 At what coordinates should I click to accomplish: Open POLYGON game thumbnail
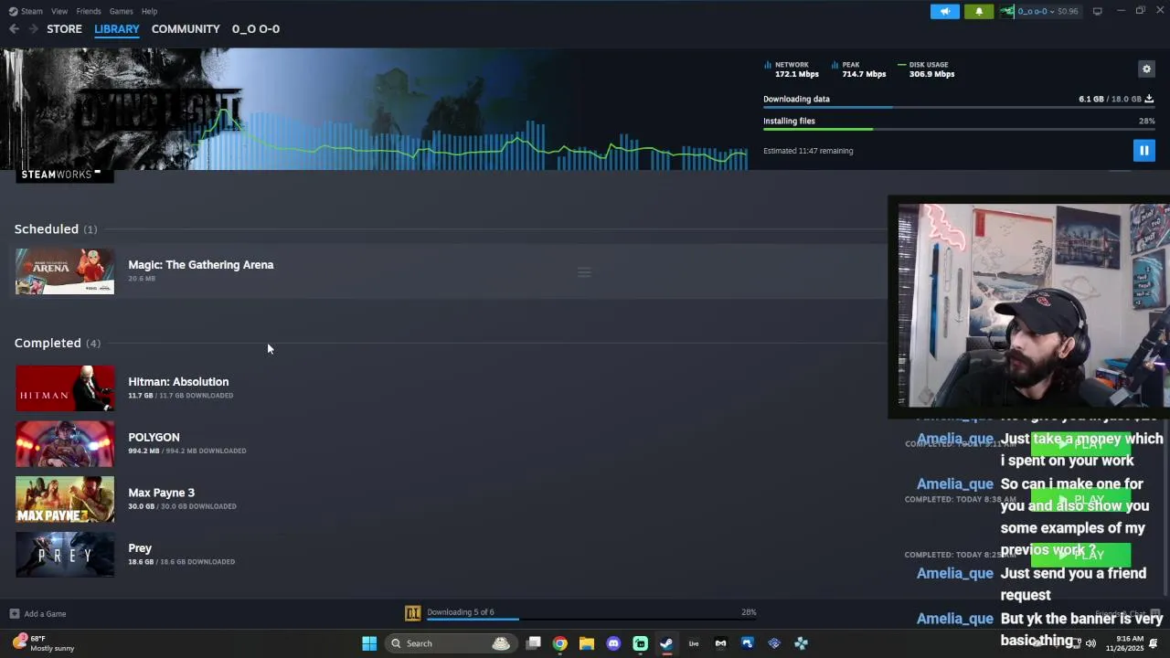coord(65,444)
